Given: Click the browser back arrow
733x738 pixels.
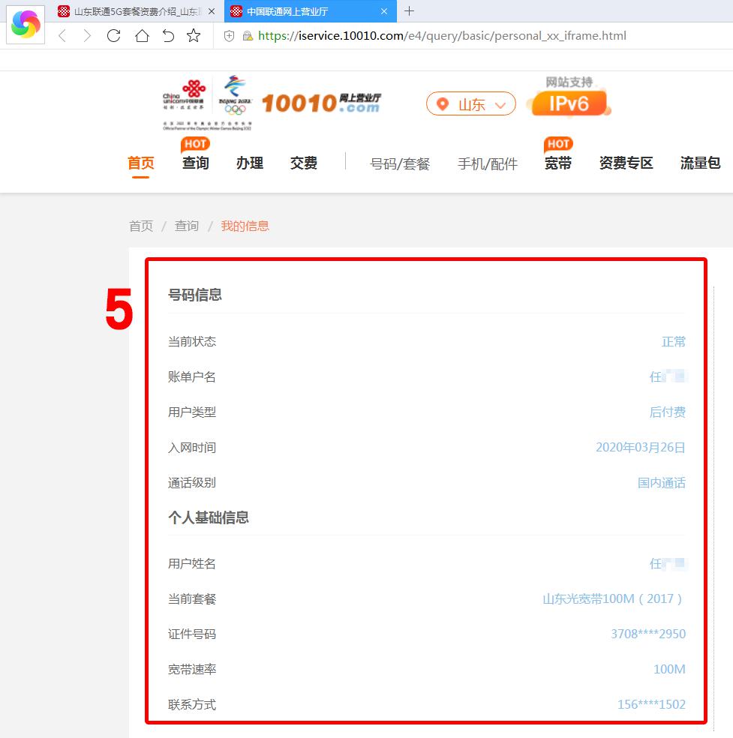Looking at the screenshot, I should pyautogui.click(x=63, y=35).
